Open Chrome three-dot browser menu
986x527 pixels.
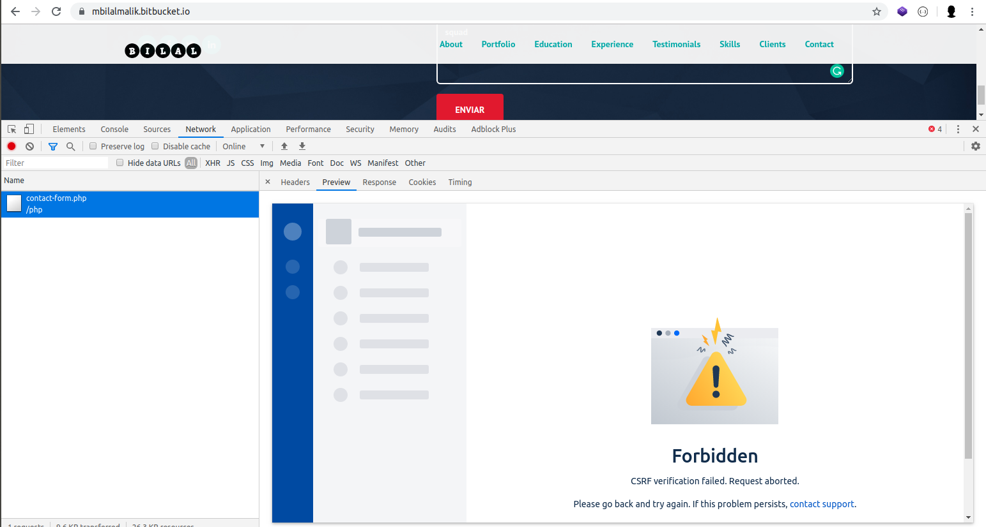point(972,11)
